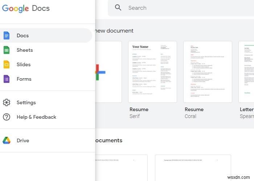Image resolution: width=254 pixels, height=181 pixels.
Task: Click the Google Drive triangle icon
Action: pyautogui.click(x=7, y=140)
